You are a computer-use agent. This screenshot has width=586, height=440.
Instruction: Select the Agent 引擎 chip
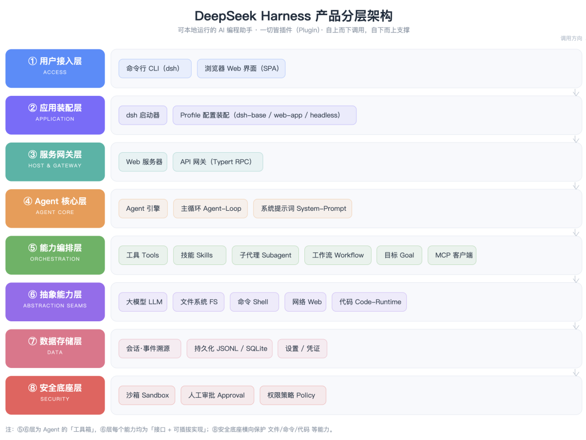point(143,208)
